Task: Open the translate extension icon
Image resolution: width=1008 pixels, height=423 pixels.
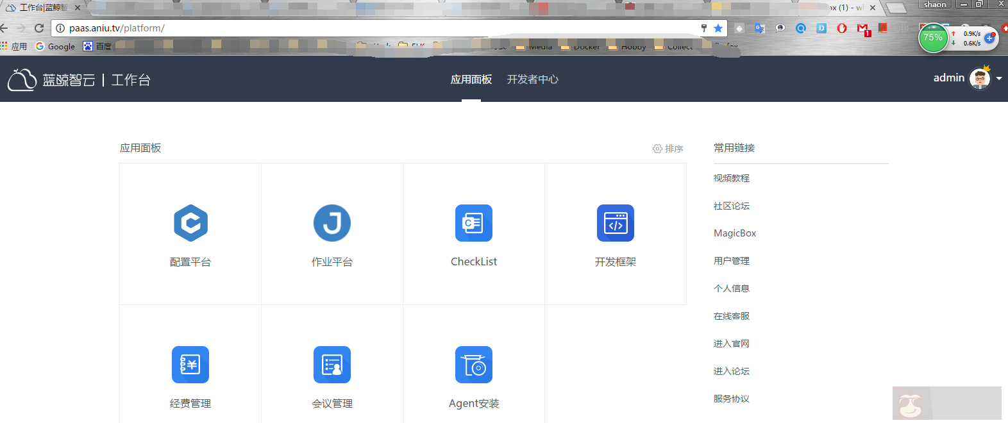Action: [x=760, y=28]
